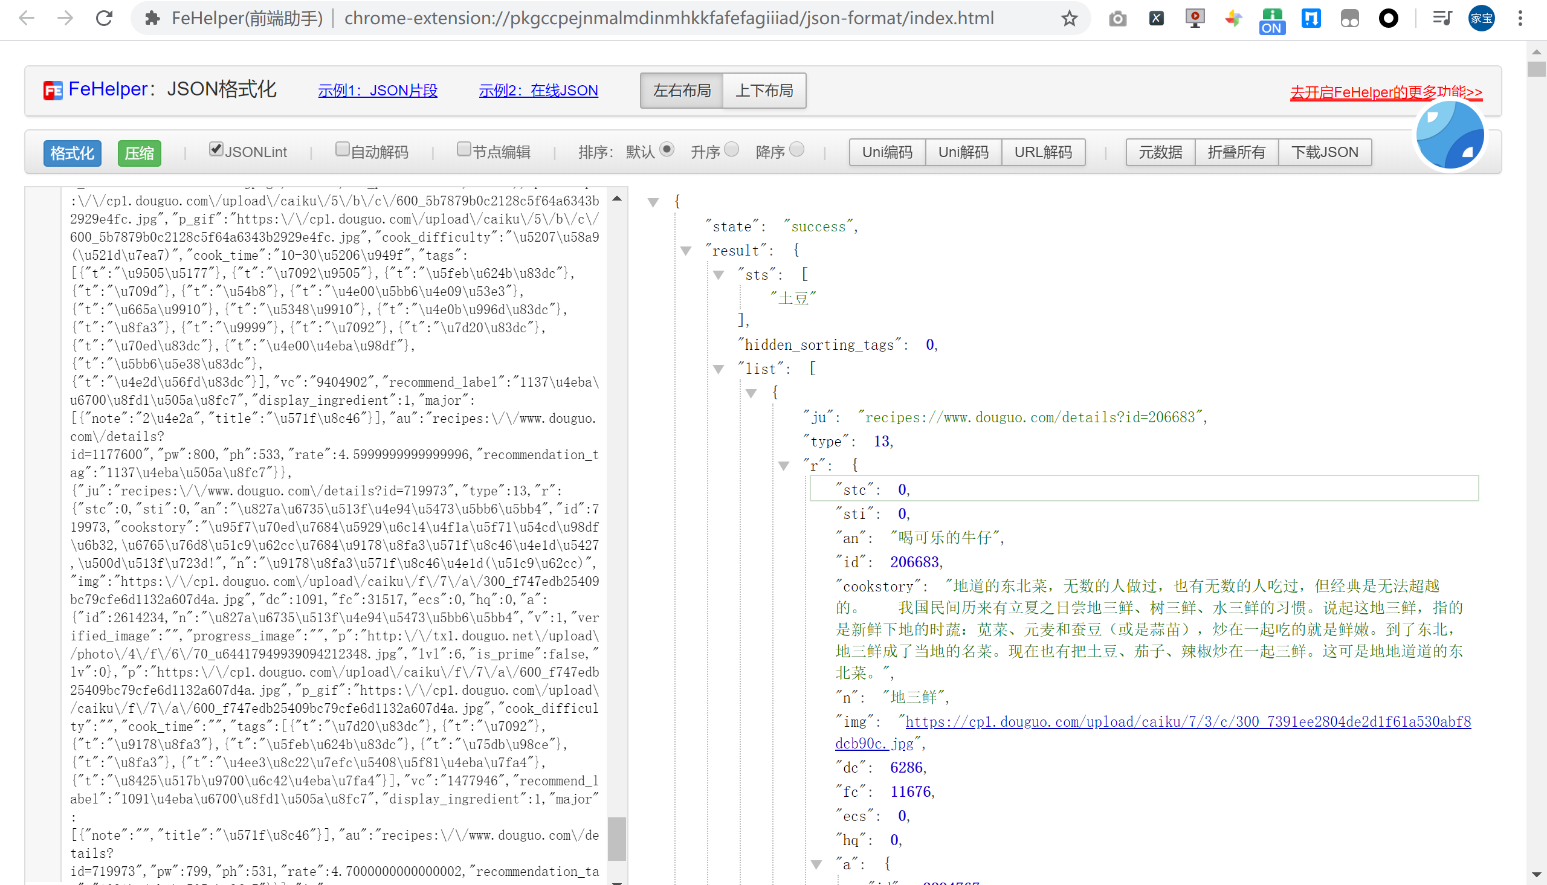Image resolution: width=1547 pixels, height=885 pixels.
Task: Collapse the first list item object
Action: click(x=752, y=393)
